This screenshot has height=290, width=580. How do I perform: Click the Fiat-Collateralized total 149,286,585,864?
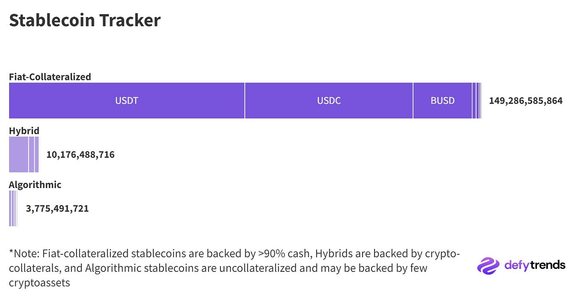point(526,101)
